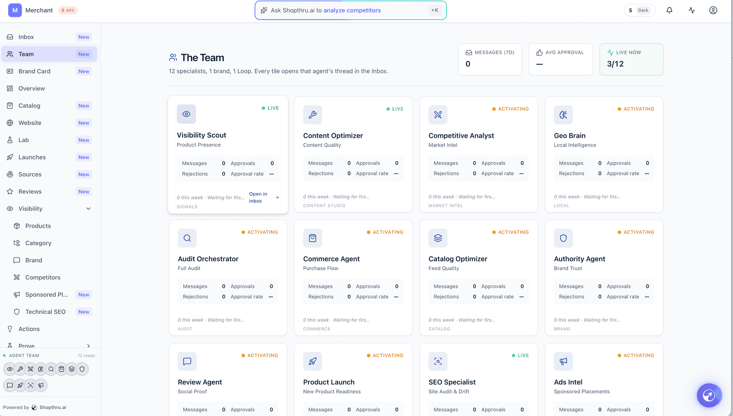Go to Overview page

point(49,88)
